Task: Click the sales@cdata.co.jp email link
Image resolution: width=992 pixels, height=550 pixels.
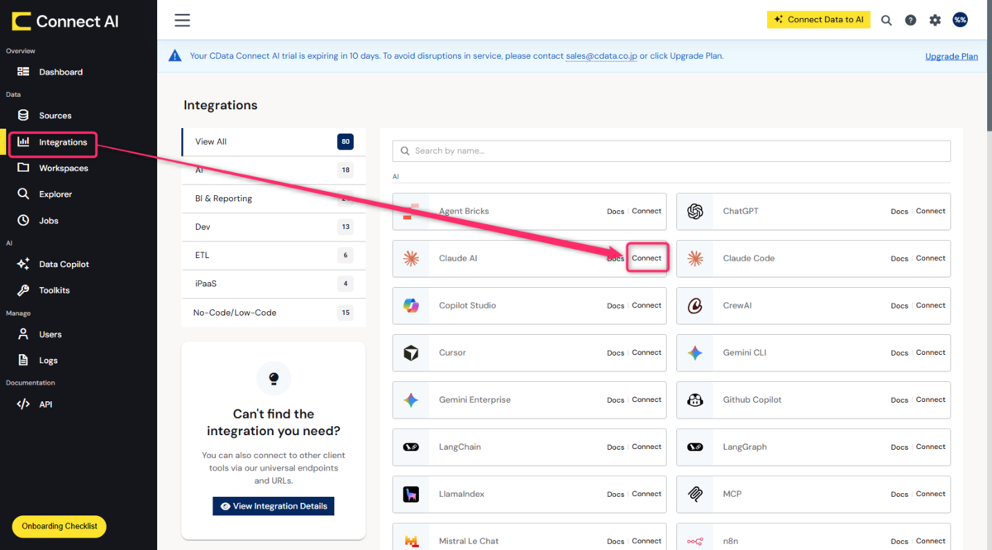Action: point(601,56)
